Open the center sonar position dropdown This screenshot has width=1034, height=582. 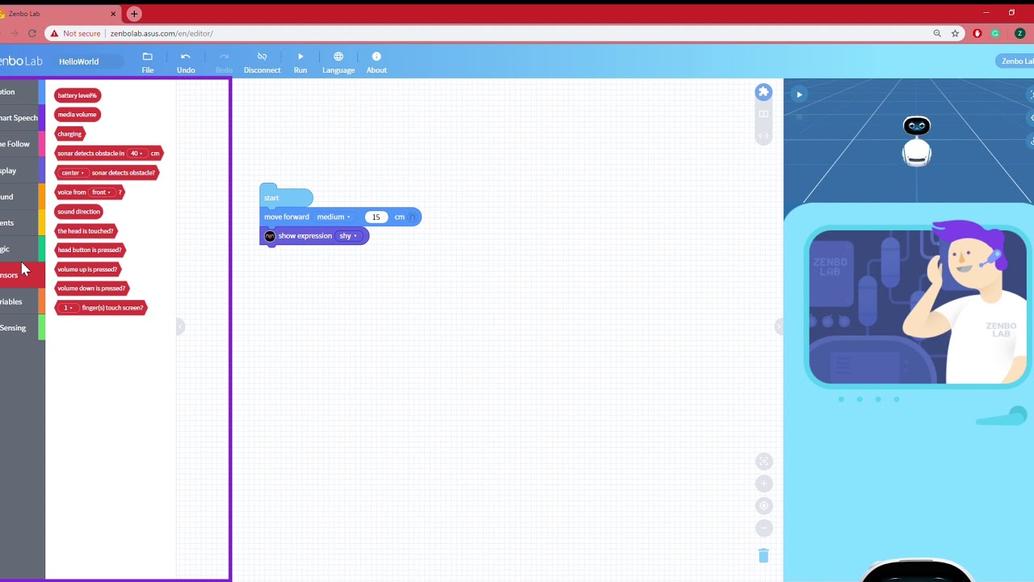click(73, 173)
